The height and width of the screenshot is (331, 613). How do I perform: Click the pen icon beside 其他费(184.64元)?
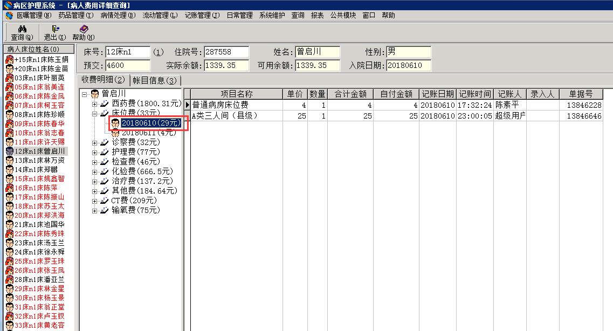coord(105,191)
